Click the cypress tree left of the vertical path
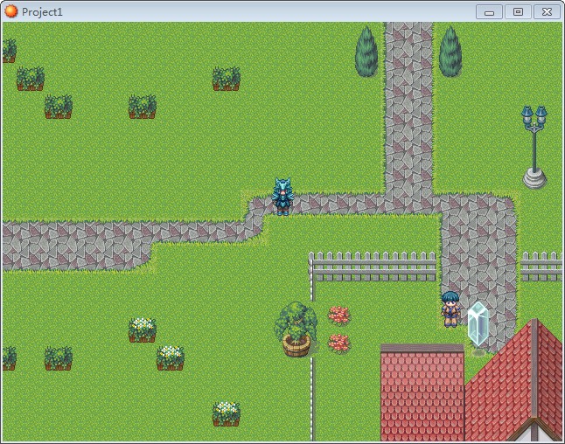 click(x=366, y=51)
